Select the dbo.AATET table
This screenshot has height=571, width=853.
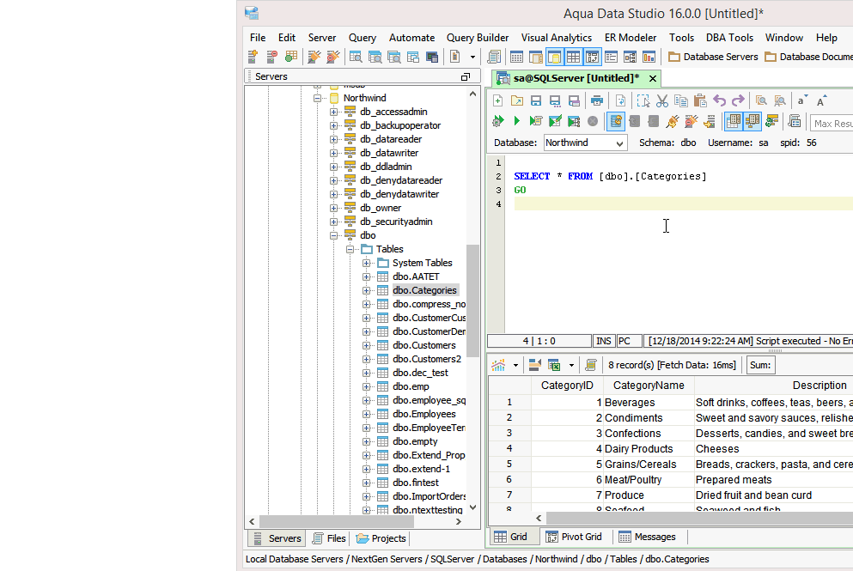point(416,276)
